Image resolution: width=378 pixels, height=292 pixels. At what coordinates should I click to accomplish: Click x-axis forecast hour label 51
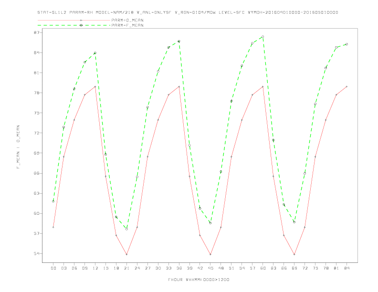pos(231,268)
